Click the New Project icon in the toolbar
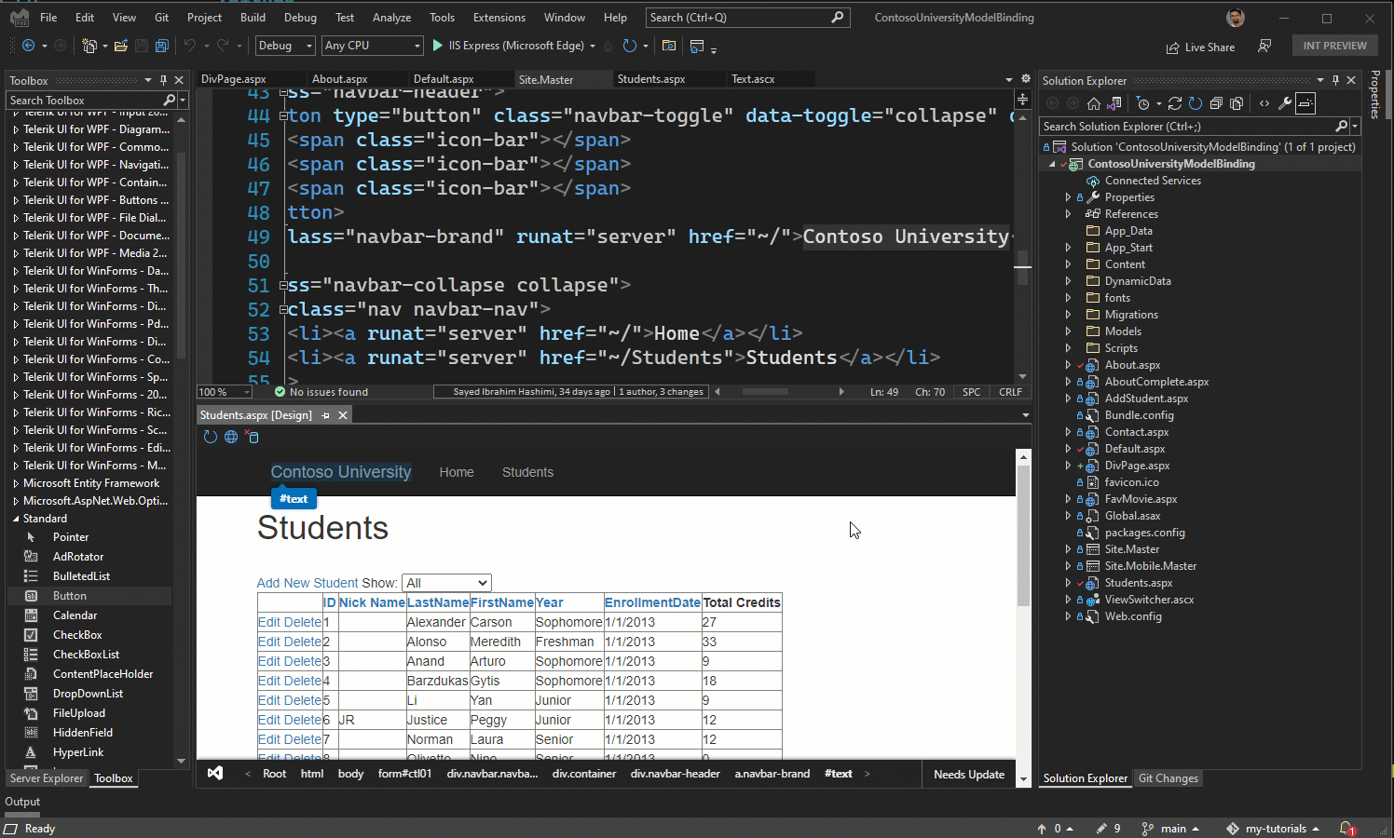The width and height of the screenshot is (1394, 838). click(x=89, y=46)
